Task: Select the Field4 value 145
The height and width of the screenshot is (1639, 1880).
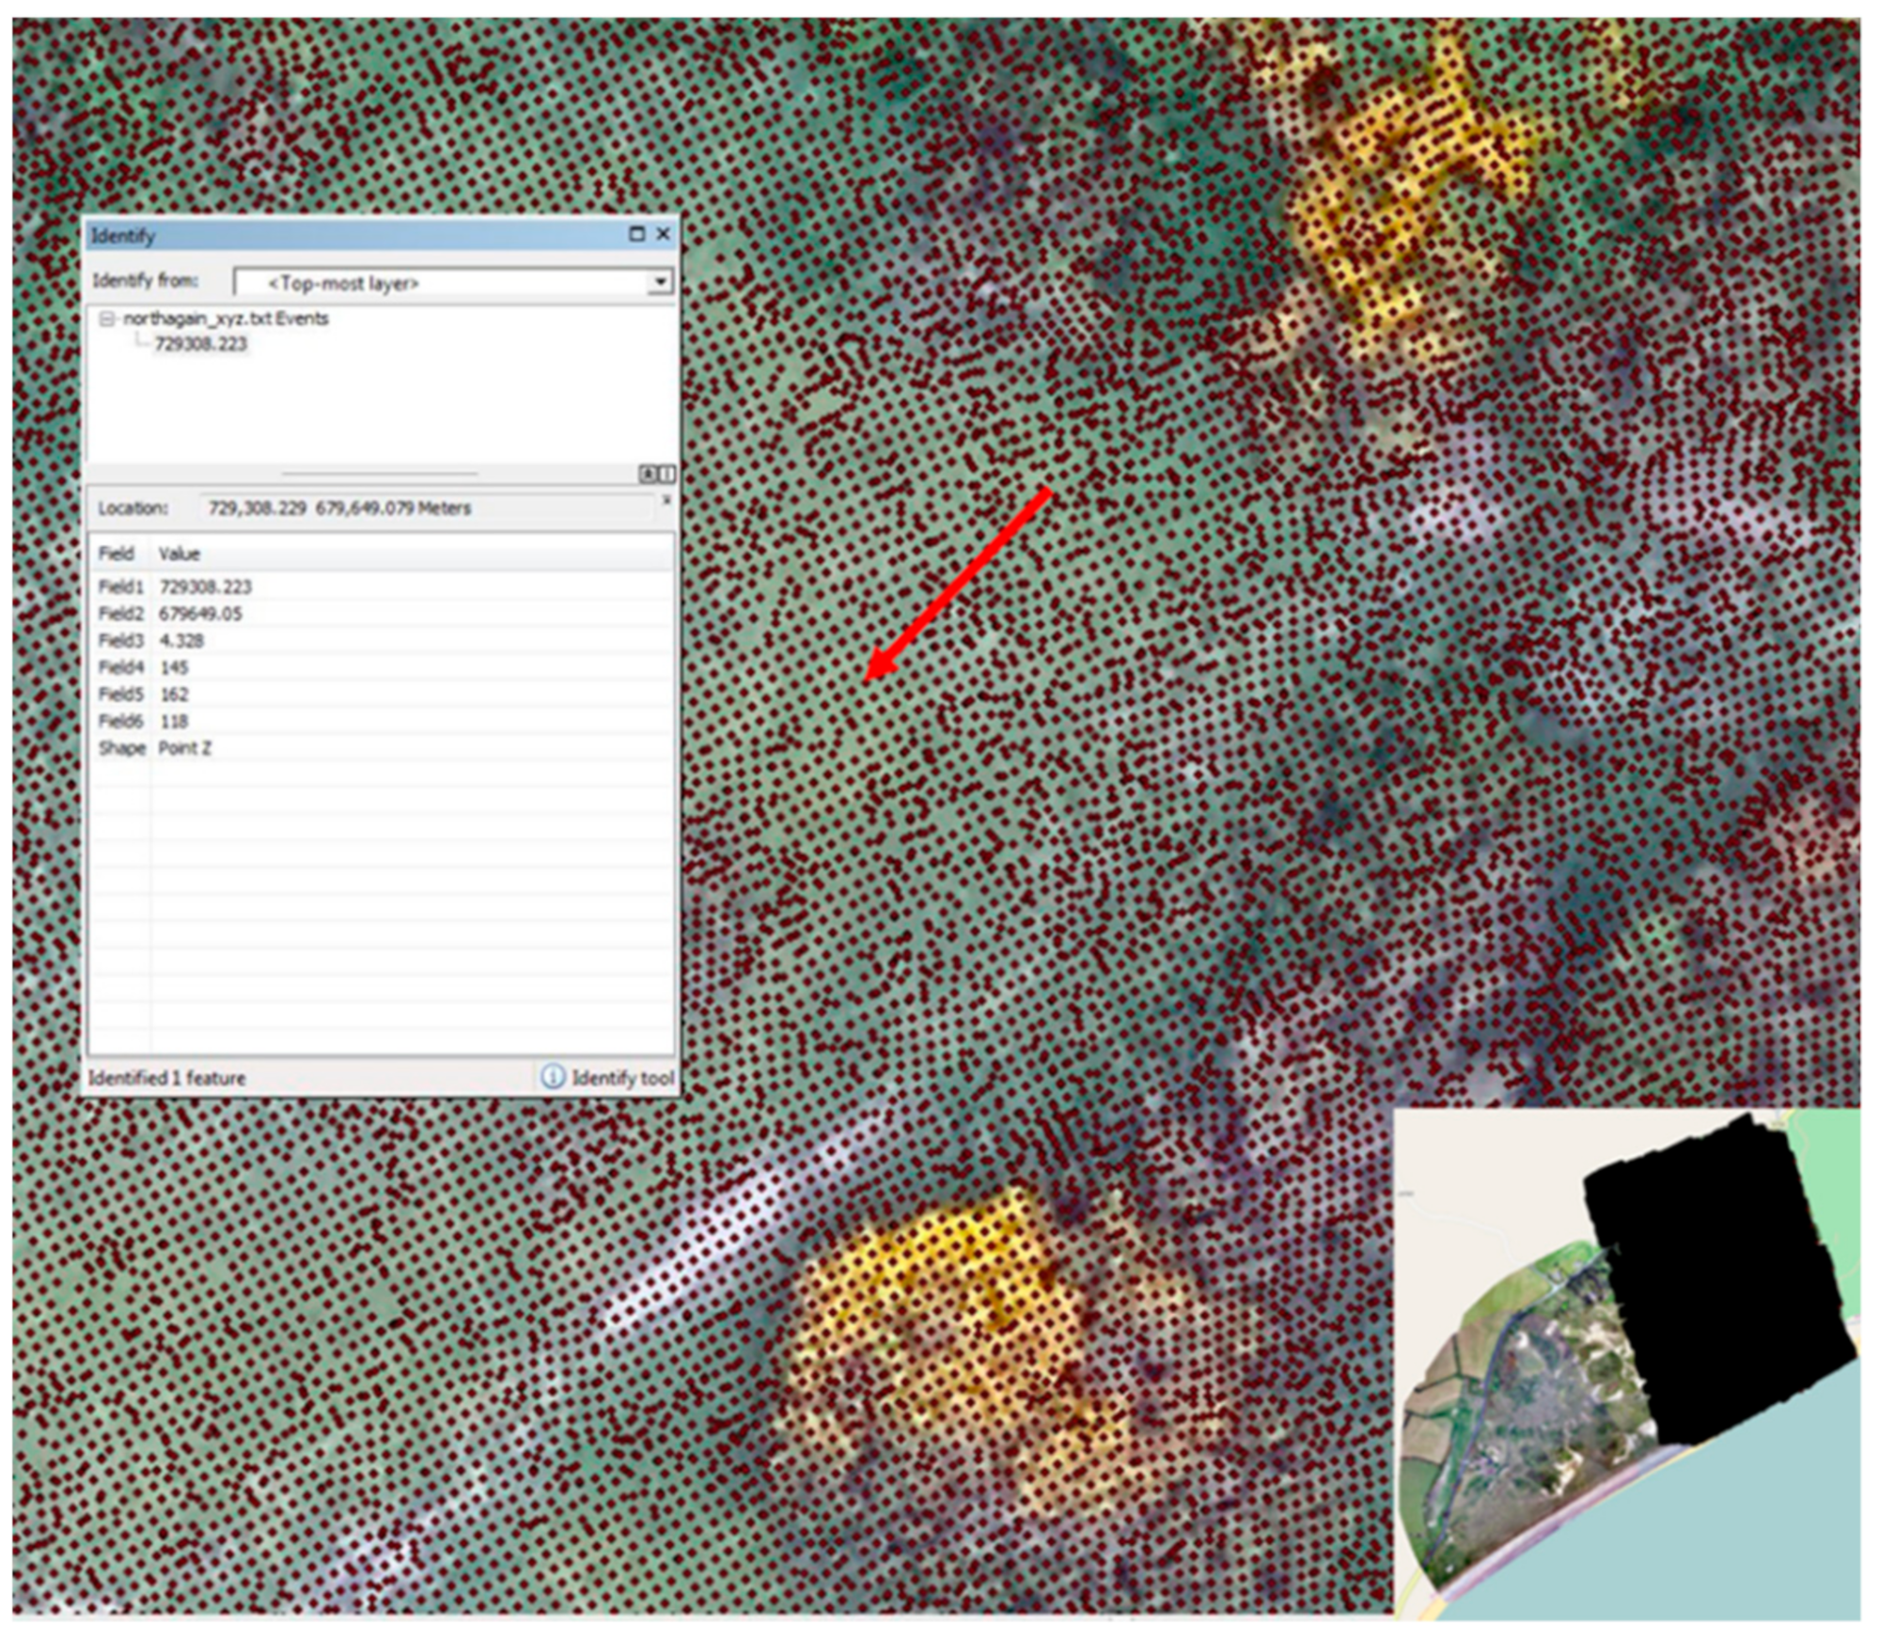Action: [174, 667]
